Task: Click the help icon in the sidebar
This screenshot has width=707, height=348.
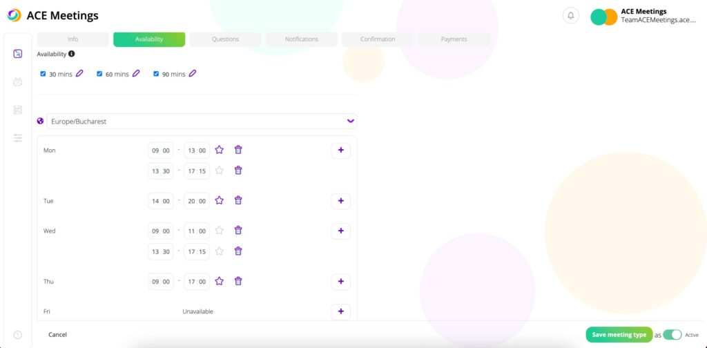Action: coord(17,335)
